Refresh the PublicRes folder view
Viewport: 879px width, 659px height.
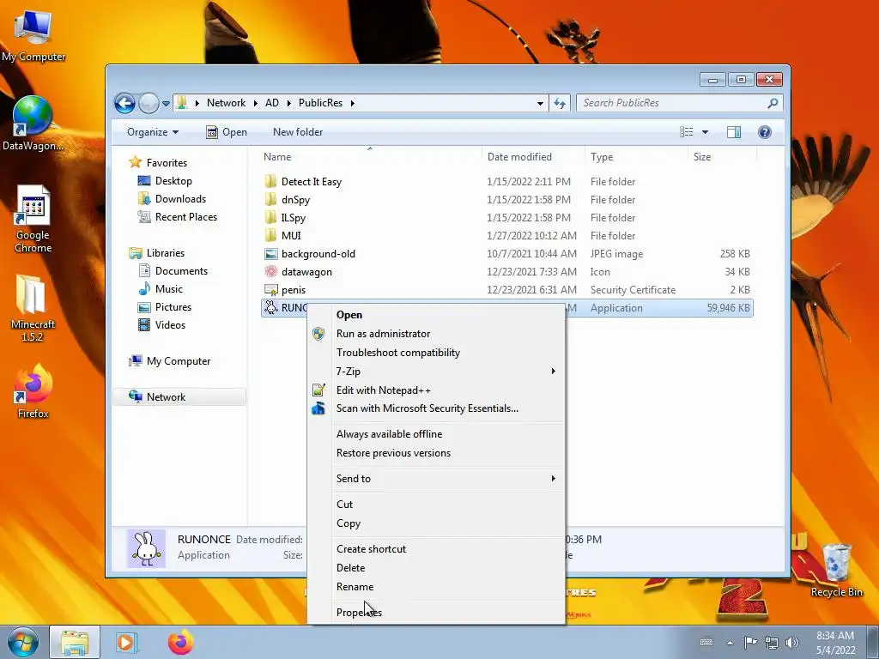tap(560, 103)
